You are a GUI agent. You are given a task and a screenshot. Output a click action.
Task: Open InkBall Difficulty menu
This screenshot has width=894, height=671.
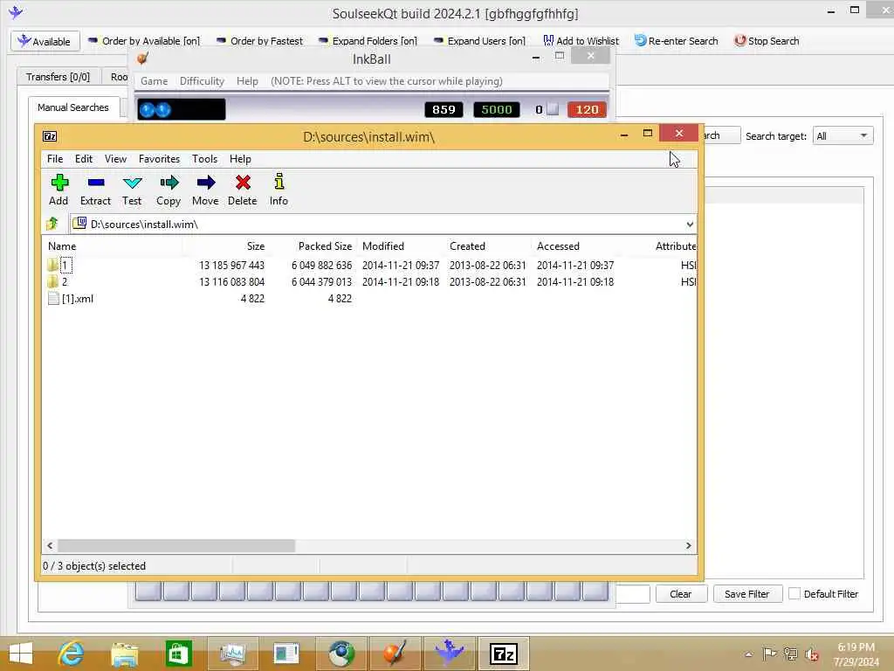point(202,81)
